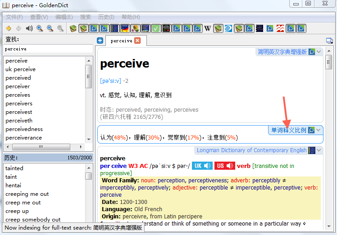Zoom out using the magnifier minus icon
The width and height of the screenshot is (337, 235).
tap(50, 28)
